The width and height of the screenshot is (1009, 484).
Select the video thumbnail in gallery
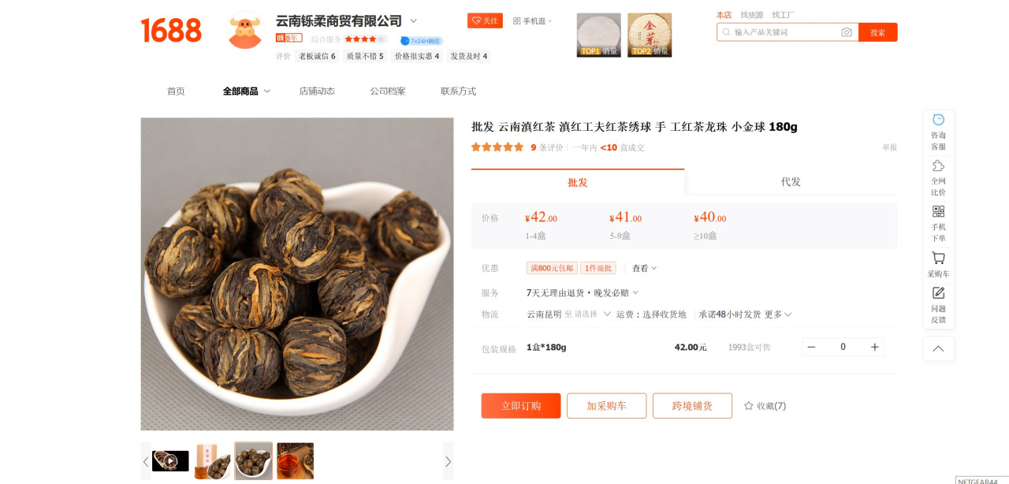point(170,461)
